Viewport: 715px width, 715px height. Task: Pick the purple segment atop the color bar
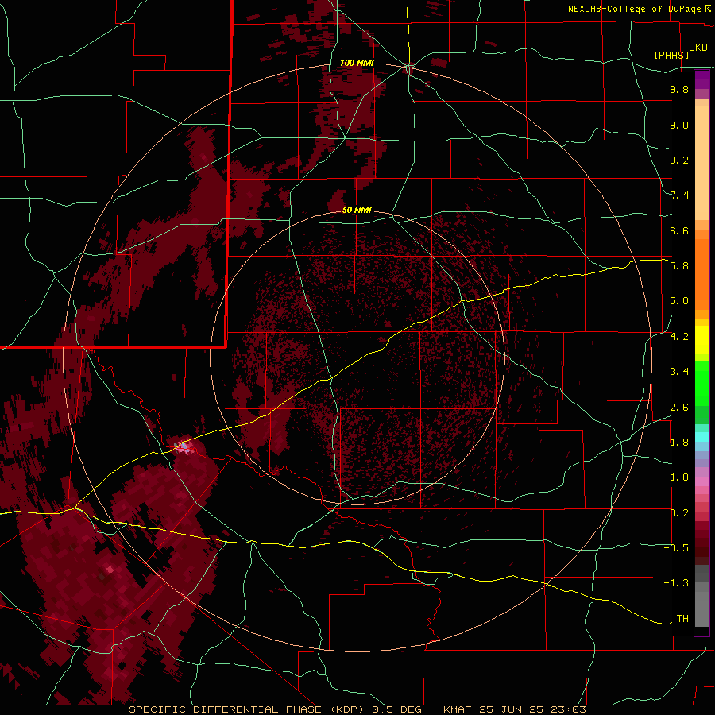point(701,79)
